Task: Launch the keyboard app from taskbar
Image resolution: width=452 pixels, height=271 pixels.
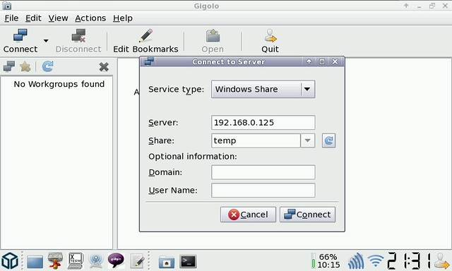Action: point(55,260)
